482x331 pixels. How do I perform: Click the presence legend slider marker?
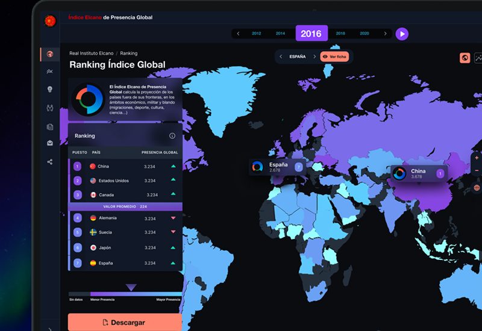[x=131, y=288]
